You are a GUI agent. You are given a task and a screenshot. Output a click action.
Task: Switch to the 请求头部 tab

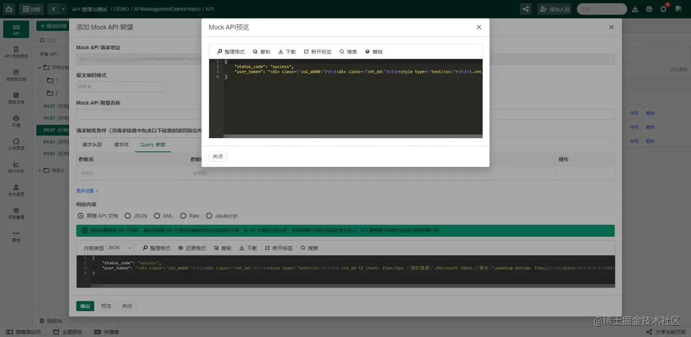[92, 145]
